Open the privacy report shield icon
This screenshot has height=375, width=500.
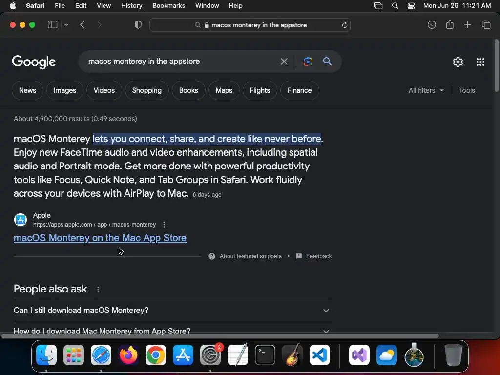tap(138, 25)
